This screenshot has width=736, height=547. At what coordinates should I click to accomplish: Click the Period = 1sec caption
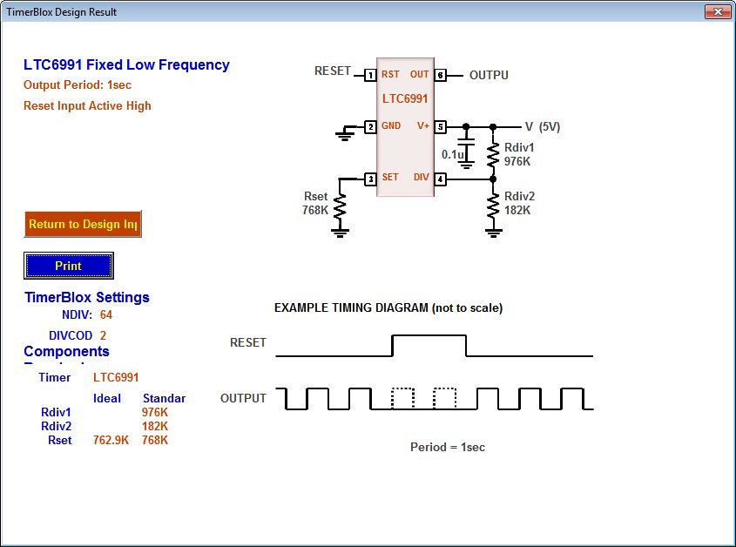[448, 447]
